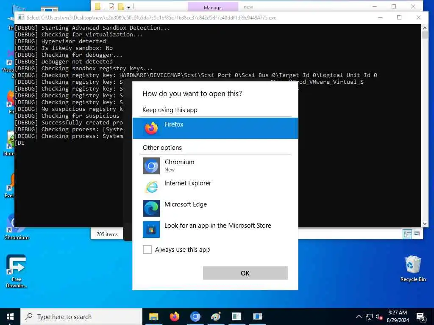Minimize the console window

coord(380,17)
